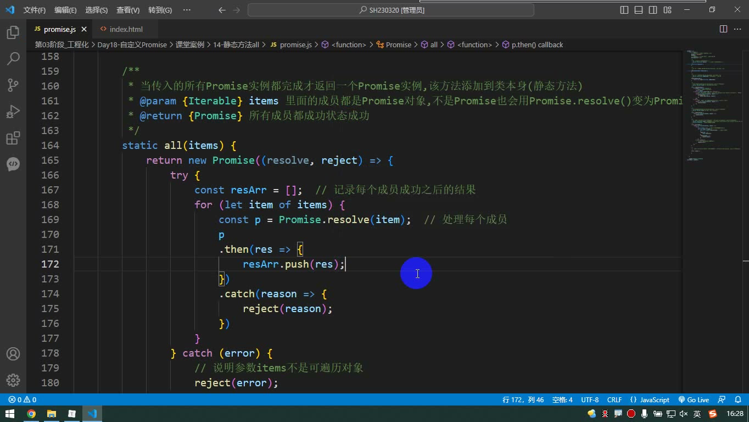The image size is (749, 422).
Task: Change indentation 空格: 4
Action: coord(562,399)
